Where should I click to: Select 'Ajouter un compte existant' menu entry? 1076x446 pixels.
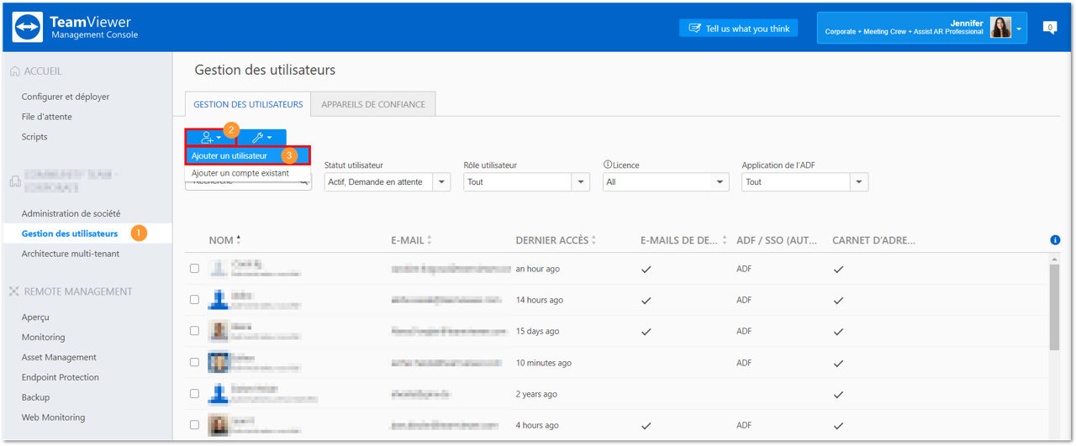[247, 173]
